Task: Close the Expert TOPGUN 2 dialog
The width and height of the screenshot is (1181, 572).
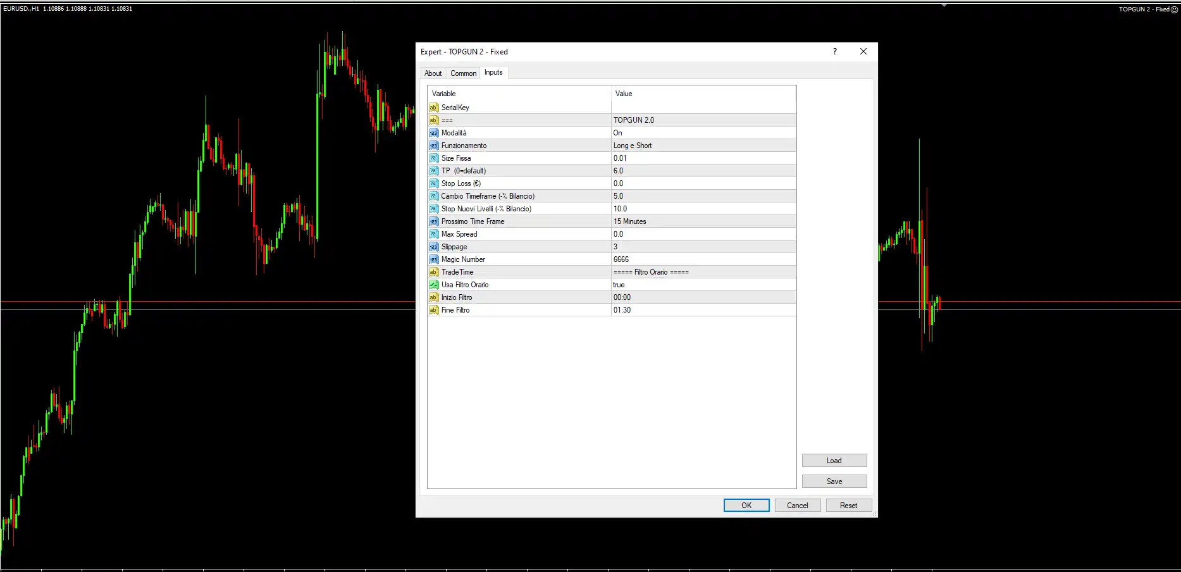Action: (863, 51)
